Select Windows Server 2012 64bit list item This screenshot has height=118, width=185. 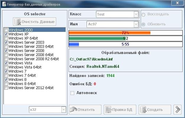point(31,88)
